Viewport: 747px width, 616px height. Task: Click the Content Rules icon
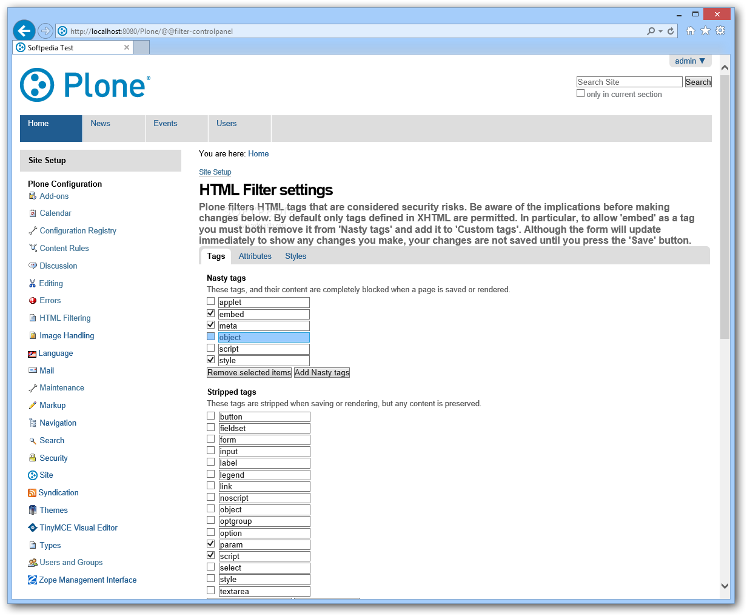tap(33, 248)
